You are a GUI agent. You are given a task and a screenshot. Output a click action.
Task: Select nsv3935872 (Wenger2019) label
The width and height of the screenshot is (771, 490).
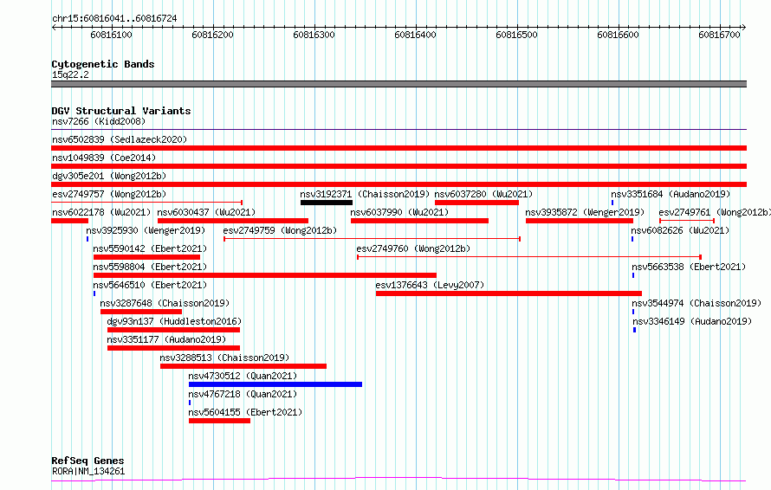pos(585,212)
